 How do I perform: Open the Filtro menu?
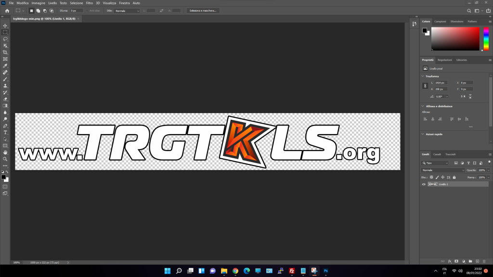(90, 3)
